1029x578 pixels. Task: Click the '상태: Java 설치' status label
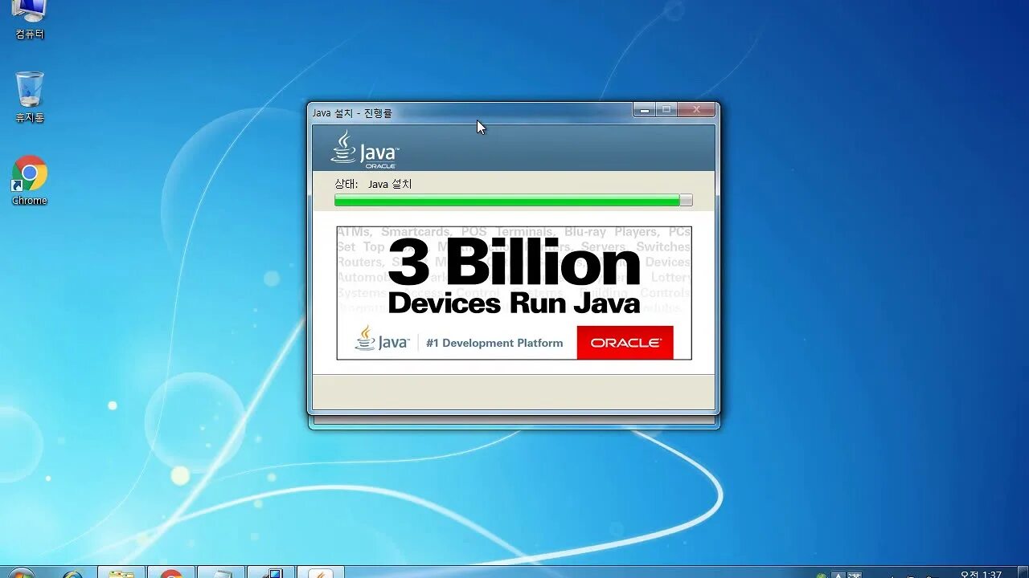373,184
